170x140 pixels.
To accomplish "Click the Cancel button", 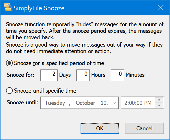I will tap(144, 128).
